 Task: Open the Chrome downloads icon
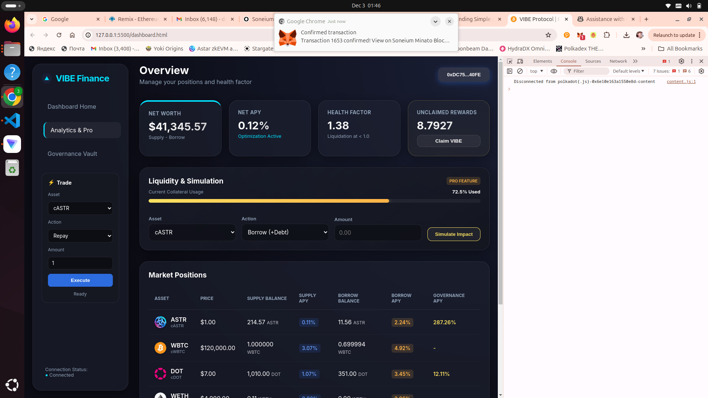pos(626,35)
